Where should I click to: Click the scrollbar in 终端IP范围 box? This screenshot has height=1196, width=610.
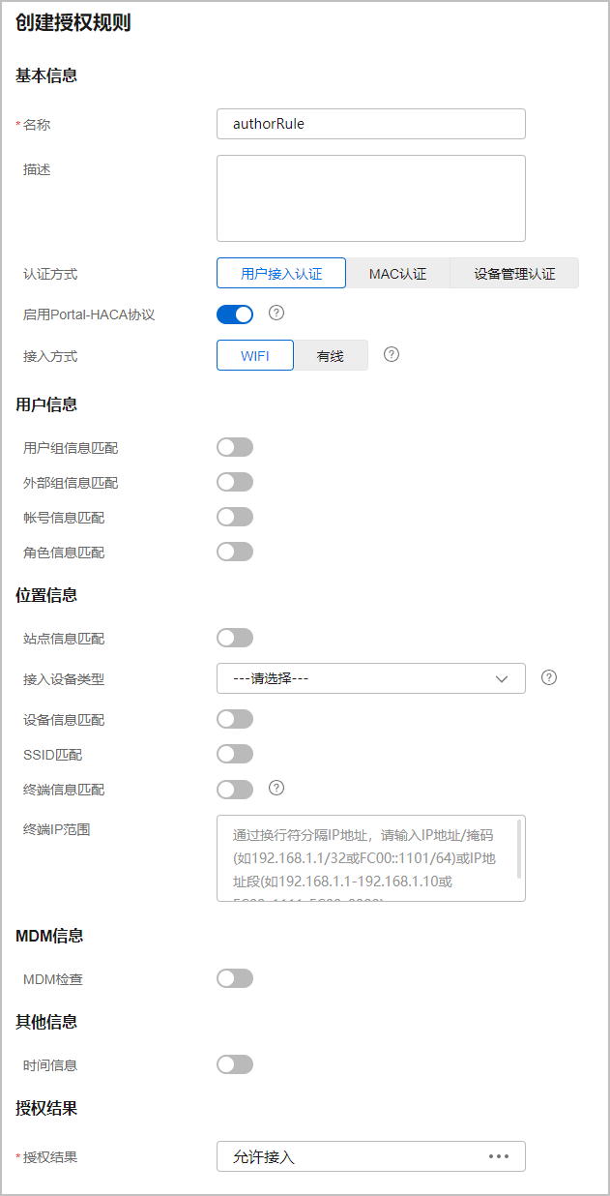click(519, 848)
